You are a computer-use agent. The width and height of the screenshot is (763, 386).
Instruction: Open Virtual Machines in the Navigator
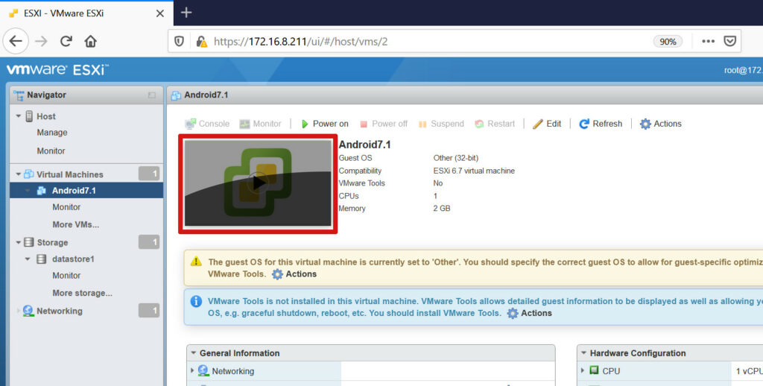coord(69,174)
